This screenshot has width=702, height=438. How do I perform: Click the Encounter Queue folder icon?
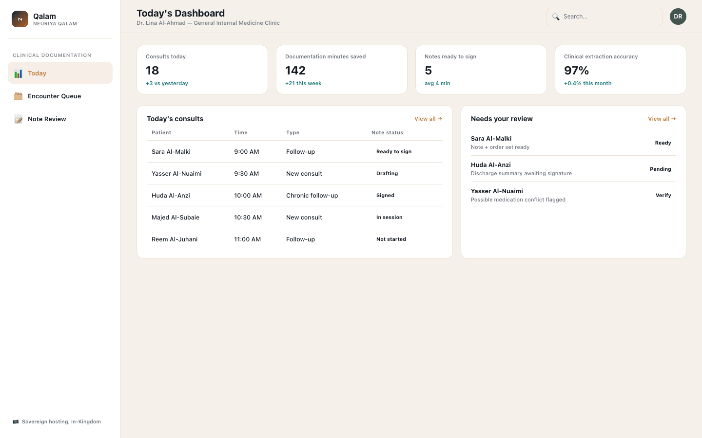pos(19,96)
